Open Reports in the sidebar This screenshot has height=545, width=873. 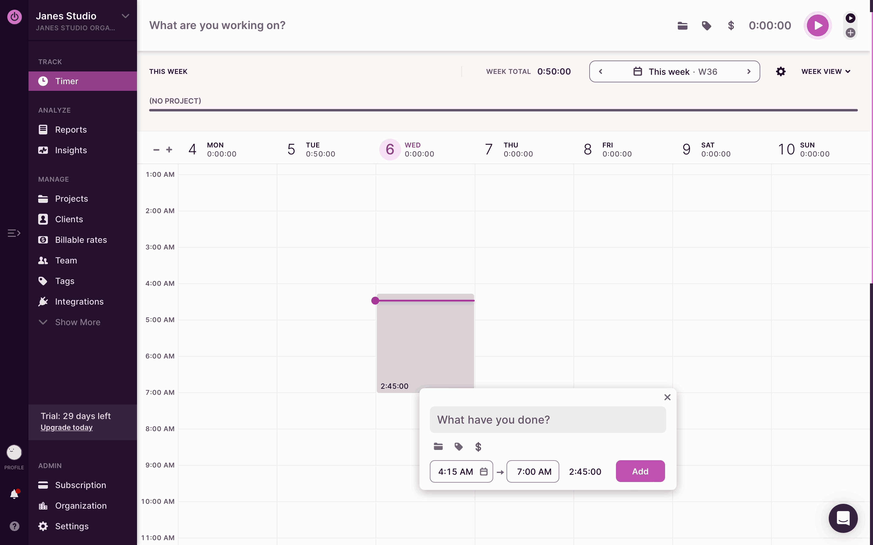pos(71,130)
